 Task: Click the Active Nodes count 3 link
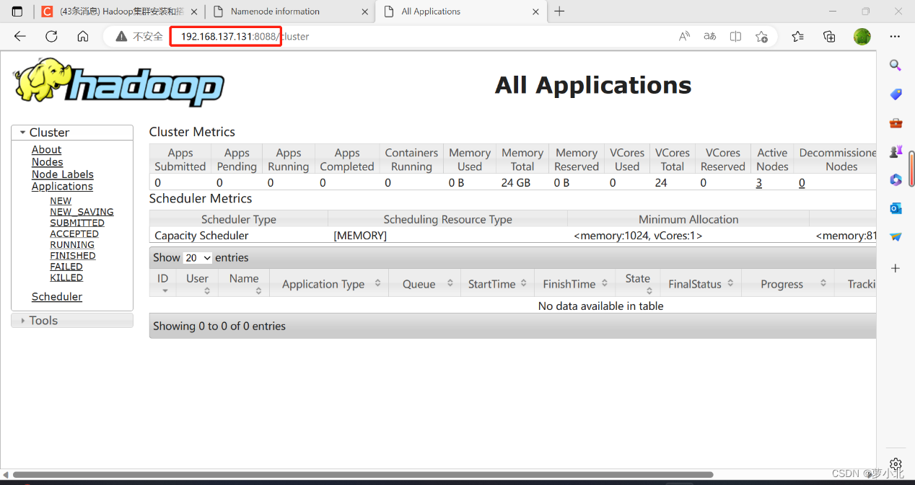pyautogui.click(x=759, y=183)
